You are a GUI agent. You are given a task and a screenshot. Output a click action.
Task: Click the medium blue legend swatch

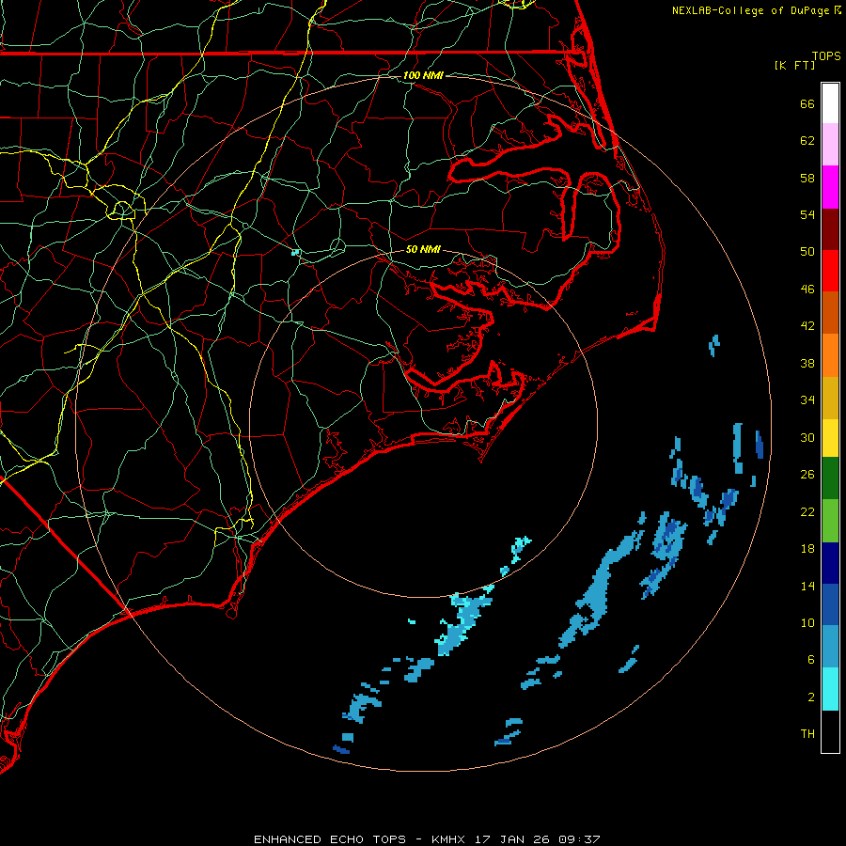pos(830,604)
